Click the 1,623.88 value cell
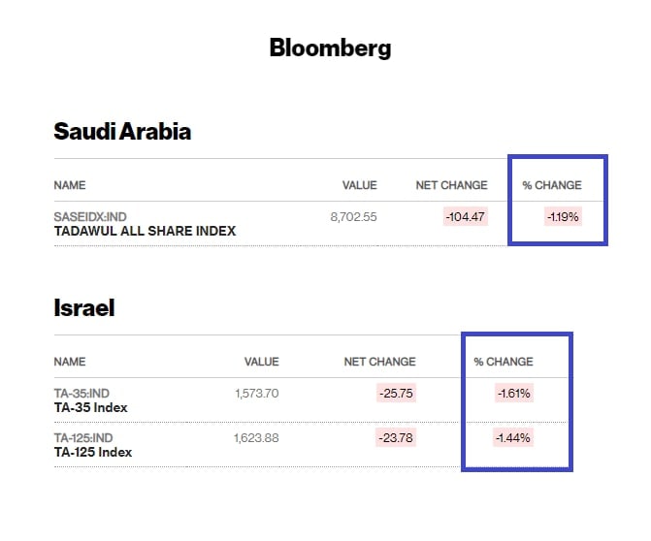The width and height of the screenshot is (651, 541). point(256,438)
